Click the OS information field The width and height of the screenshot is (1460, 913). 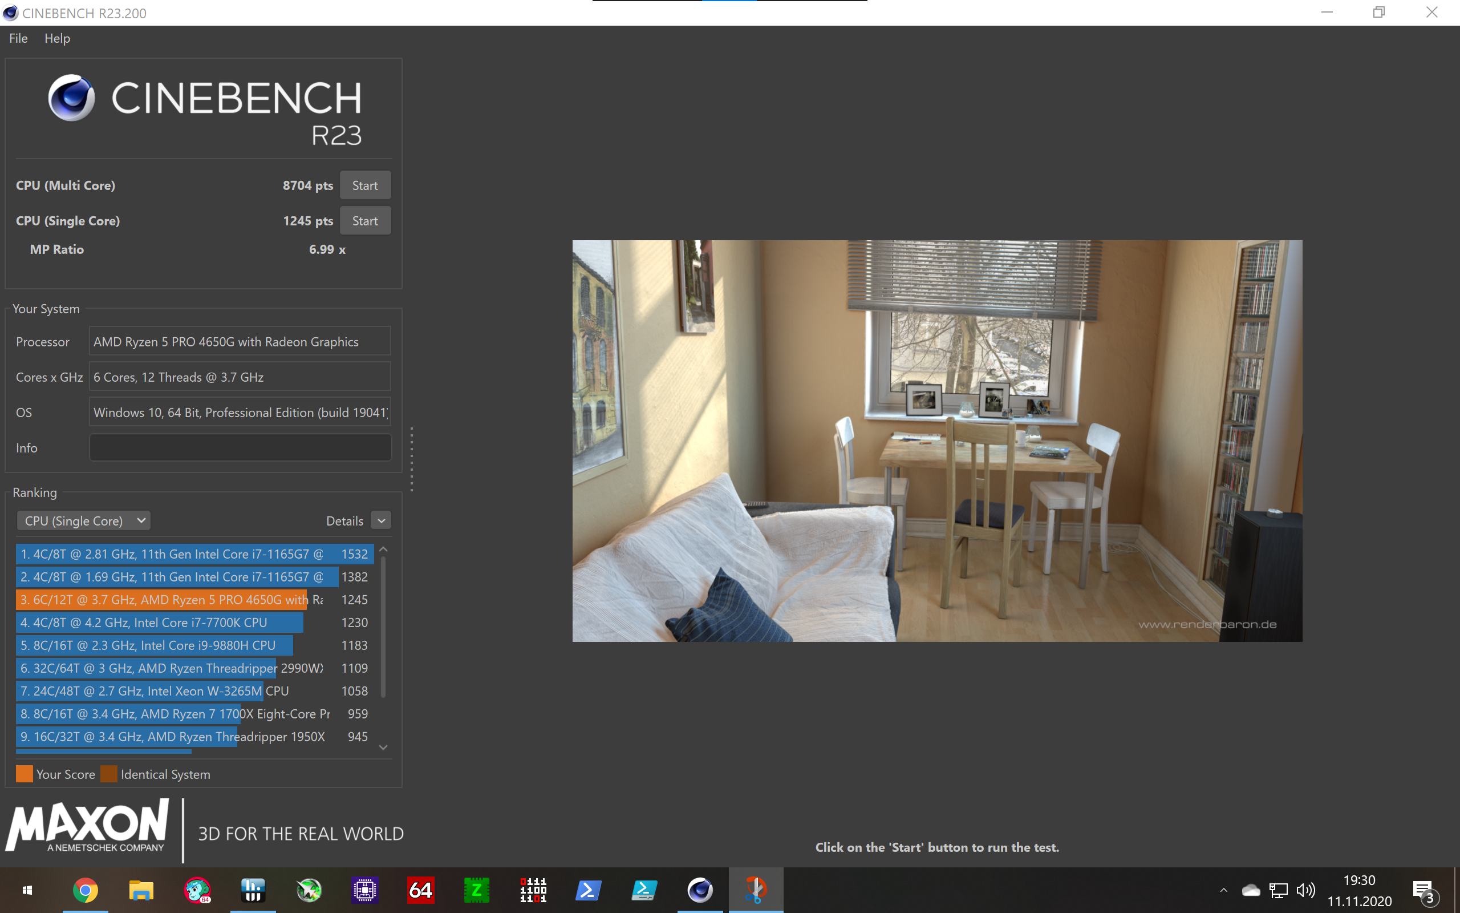pyautogui.click(x=240, y=413)
